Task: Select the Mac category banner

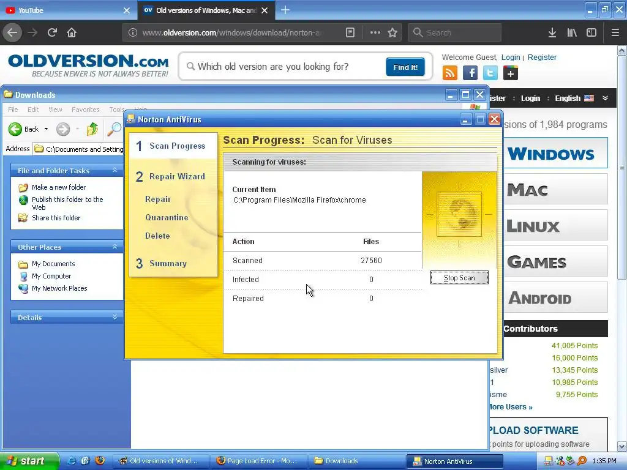Action: tap(556, 189)
